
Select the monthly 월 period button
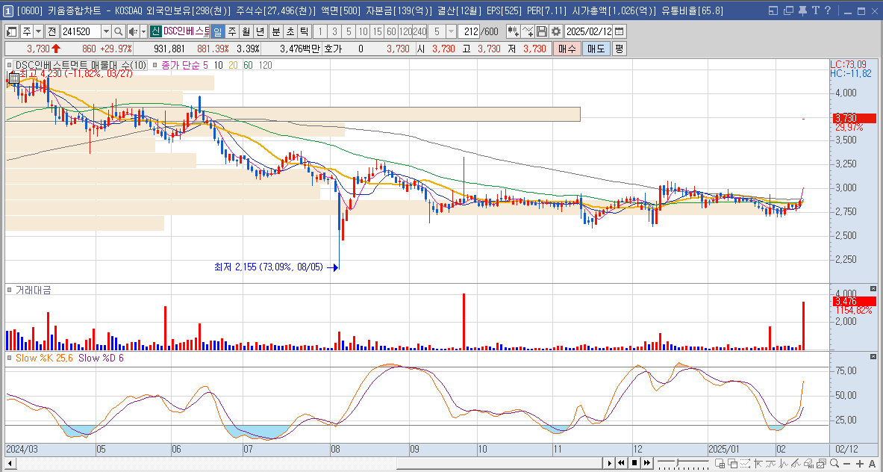[x=246, y=31]
